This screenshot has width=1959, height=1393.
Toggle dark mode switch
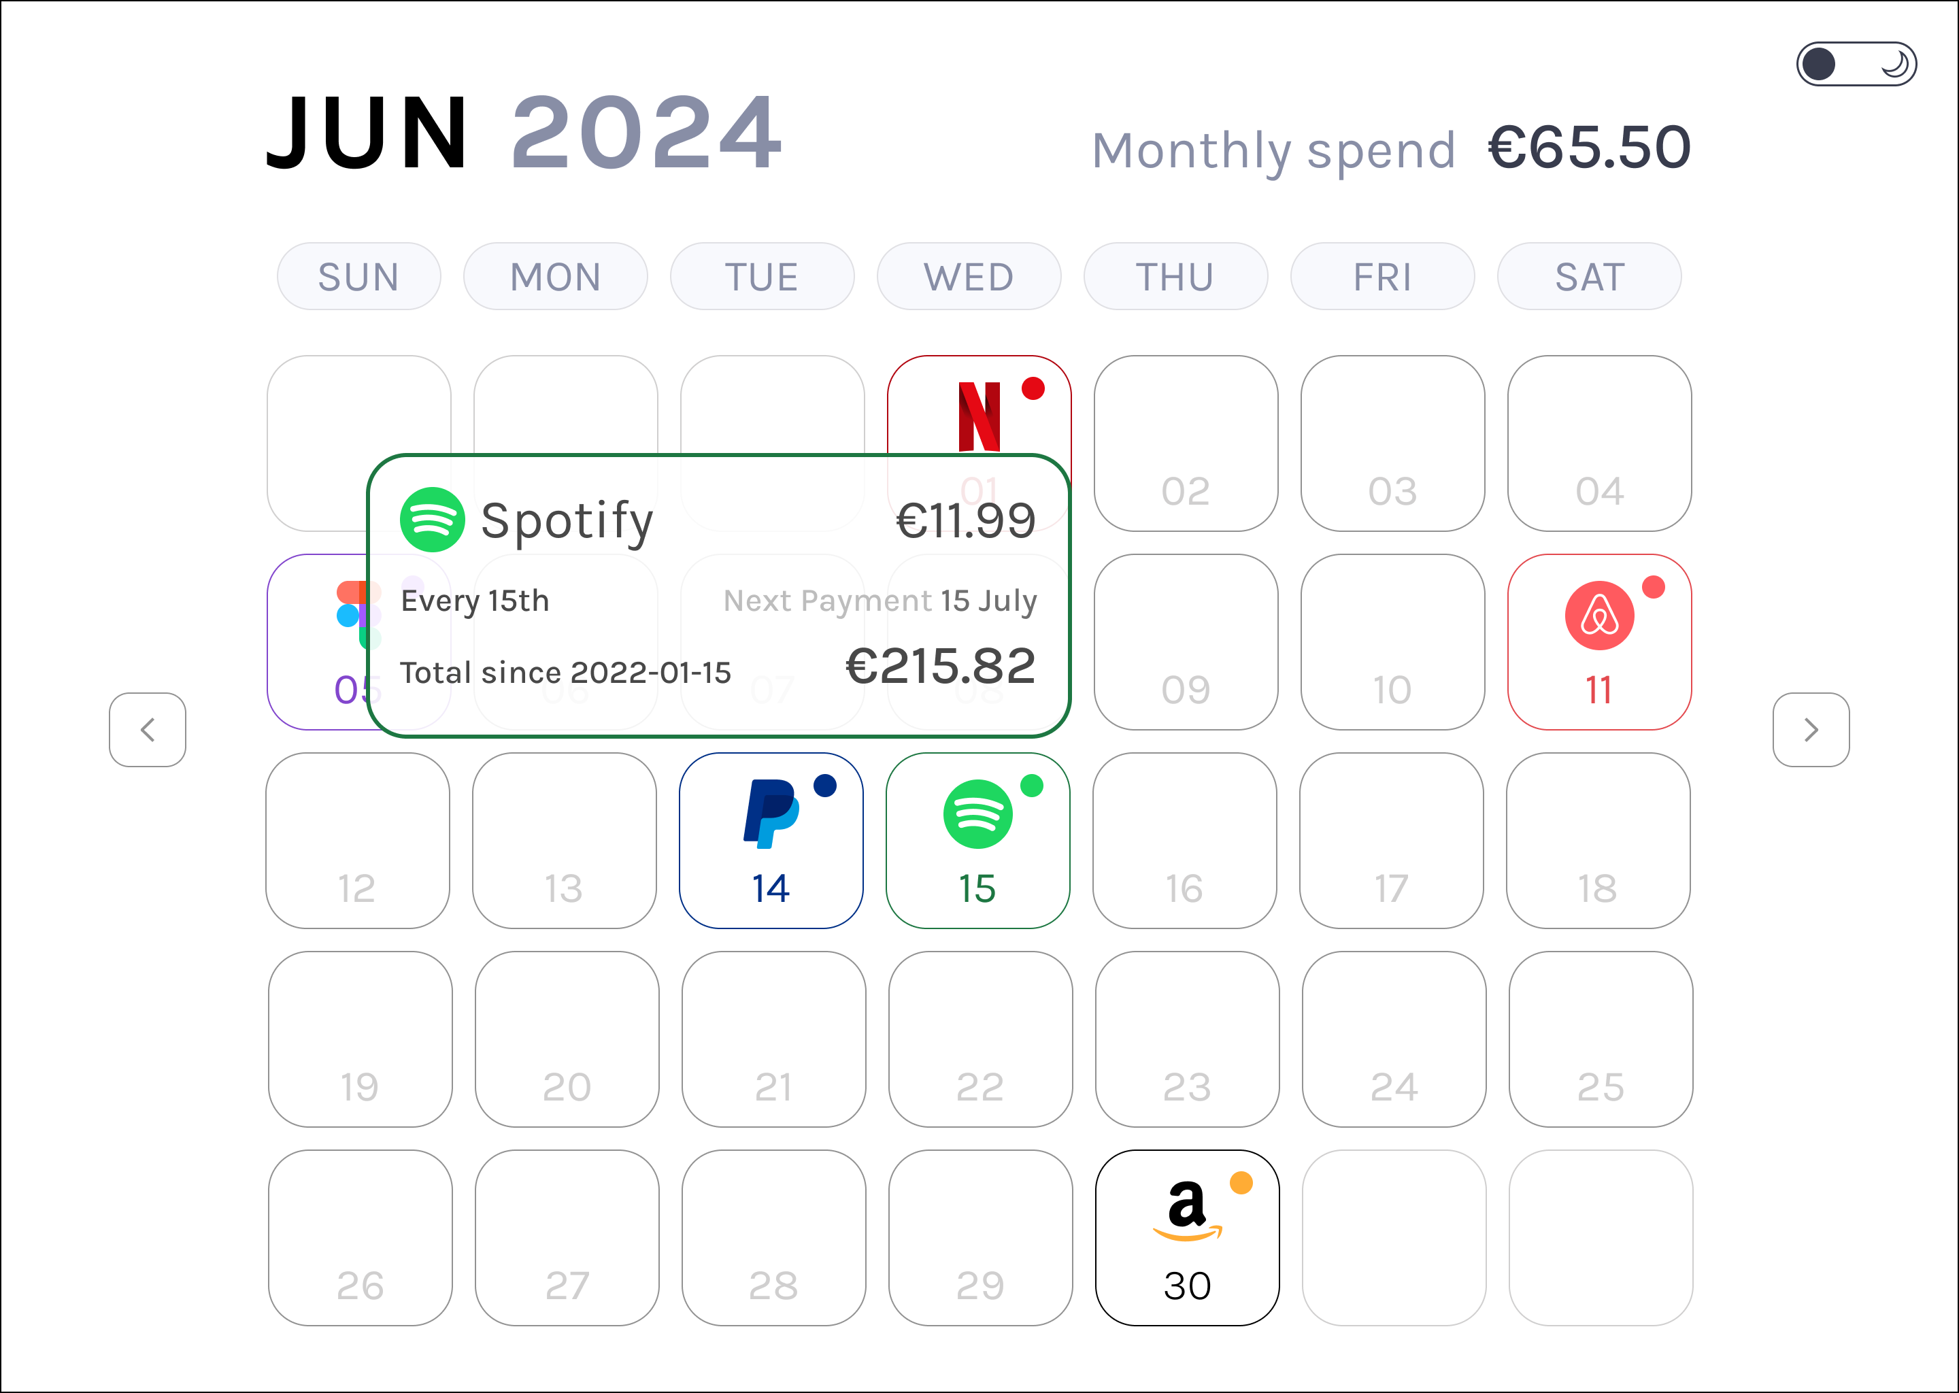tap(1856, 65)
